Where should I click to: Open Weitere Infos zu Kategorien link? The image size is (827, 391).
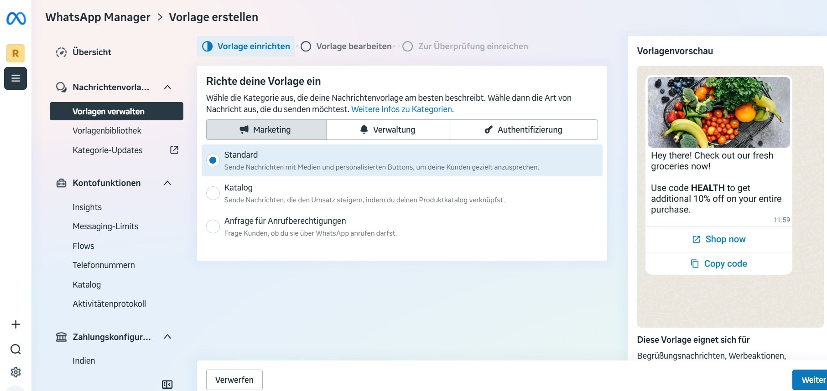(402, 109)
